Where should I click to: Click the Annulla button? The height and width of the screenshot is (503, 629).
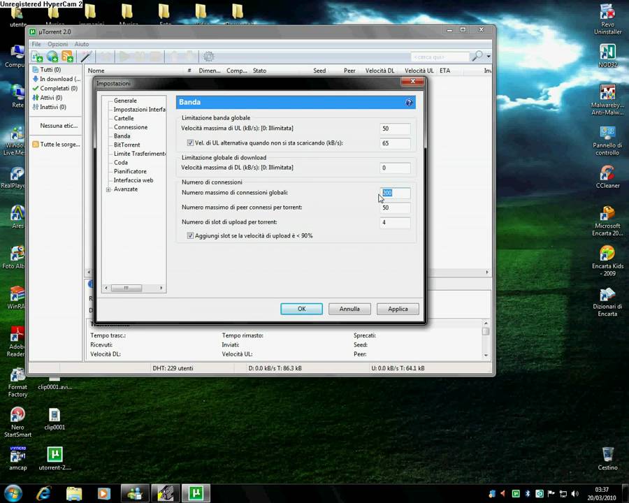click(349, 309)
